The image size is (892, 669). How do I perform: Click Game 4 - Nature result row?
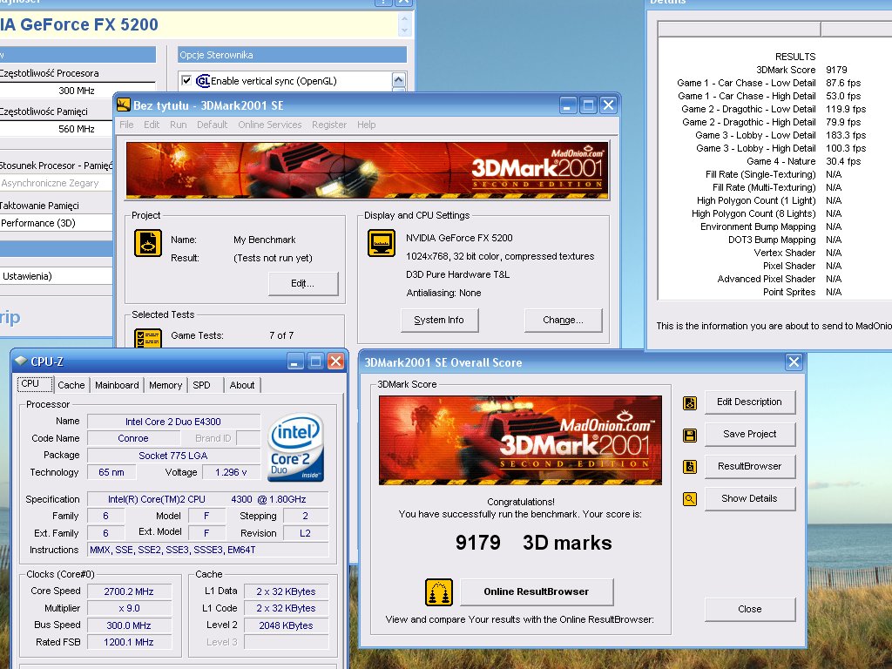click(804, 161)
